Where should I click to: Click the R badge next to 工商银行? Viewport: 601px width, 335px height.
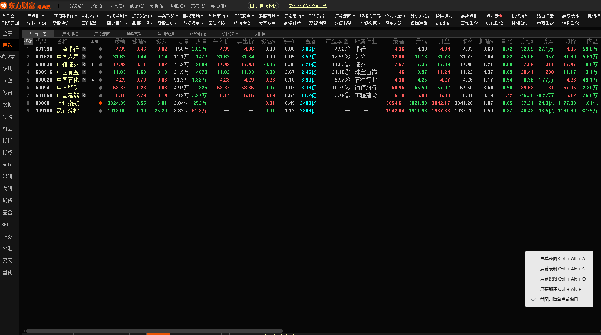(84, 49)
